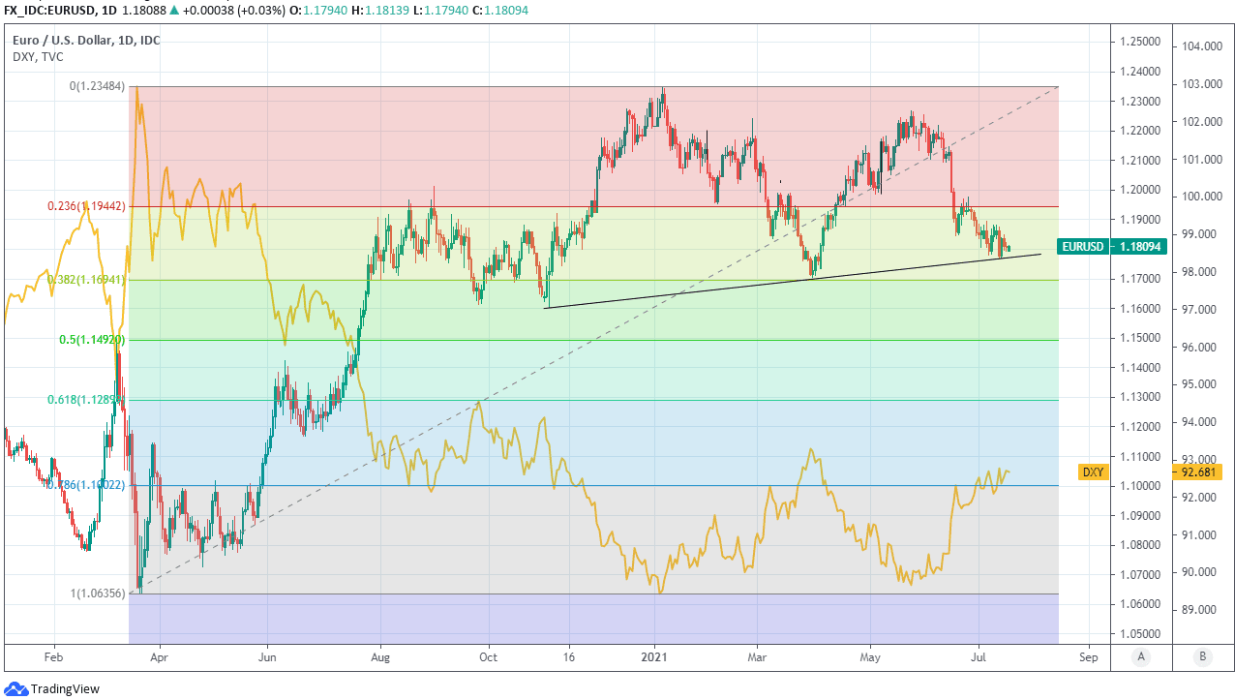1235x700 pixels.
Task: Click the Aug marker on time axis
Action: 381,655
